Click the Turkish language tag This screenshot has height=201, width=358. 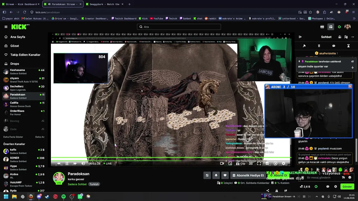(x=94, y=184)
